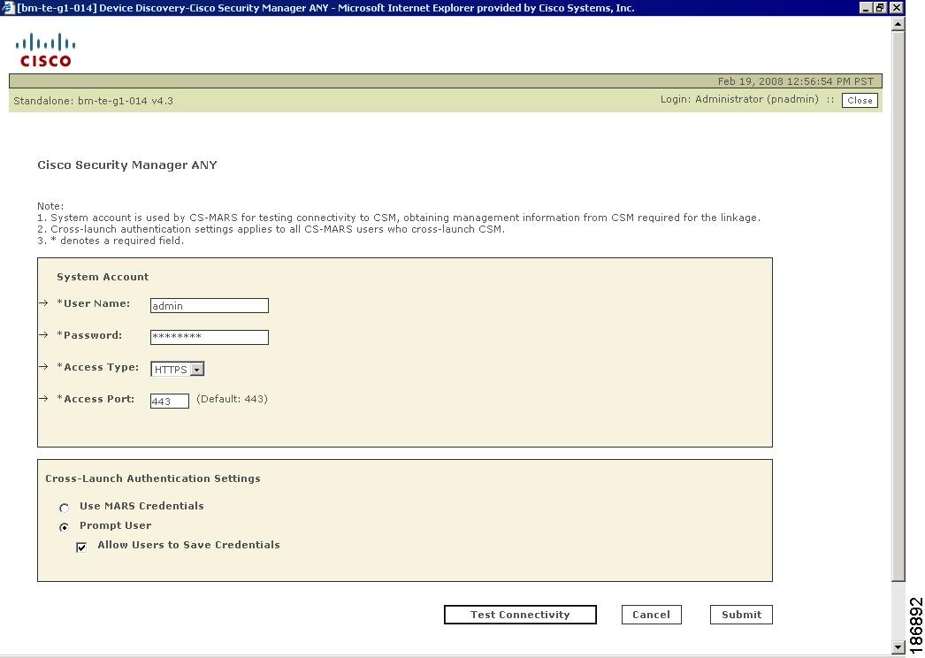Click the '*User Name:' label
Screen dimensions: 925x658
pyautogui.click(x=93, y=303)
